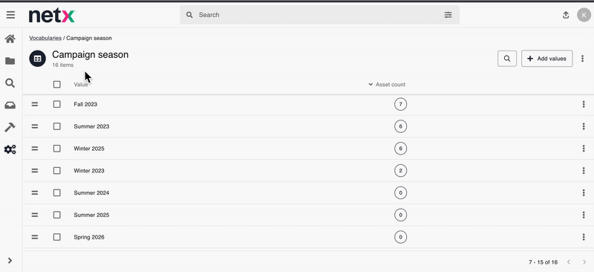Viewport: 594px width, 272px height.
Task: Select the Fall 2023 value text
Action: (x=85, y=104)
